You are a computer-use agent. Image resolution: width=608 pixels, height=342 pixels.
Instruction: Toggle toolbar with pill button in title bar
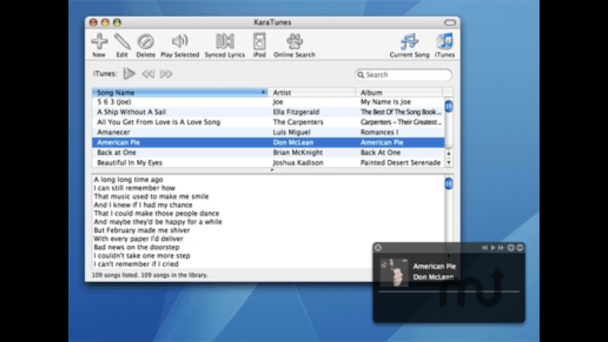tap(450, 22)
